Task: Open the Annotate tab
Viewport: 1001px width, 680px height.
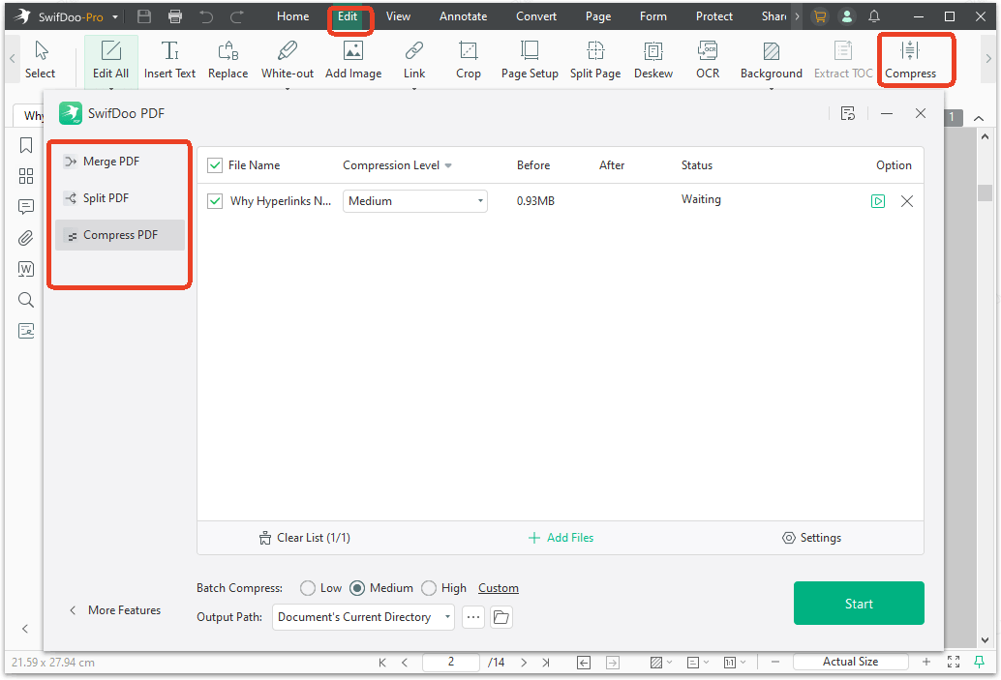Action: pos(464,16)
